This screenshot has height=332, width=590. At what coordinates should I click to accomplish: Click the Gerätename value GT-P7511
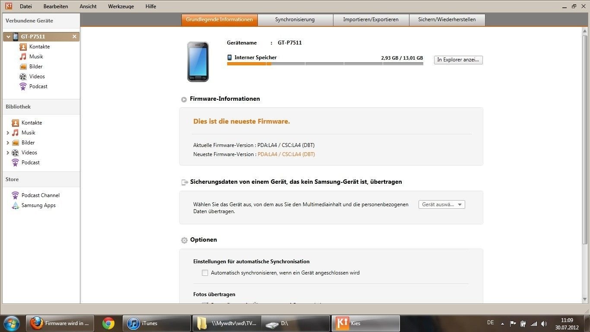click(x=290, y=43)
